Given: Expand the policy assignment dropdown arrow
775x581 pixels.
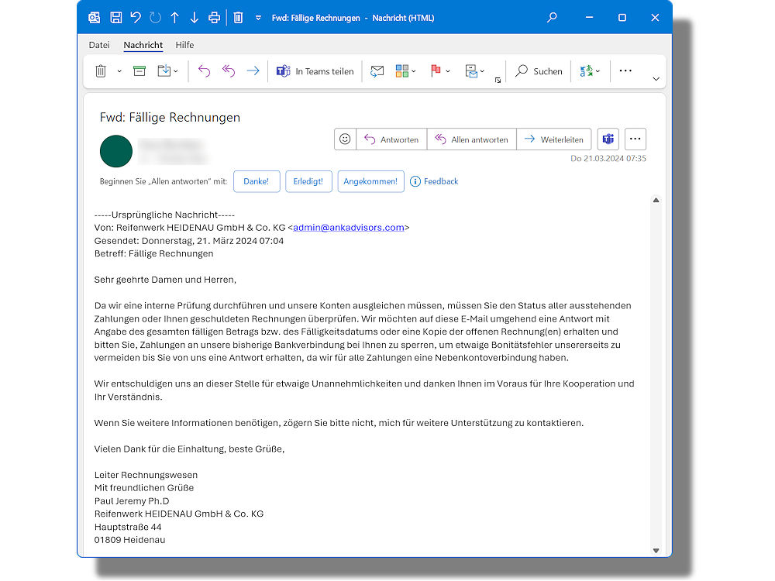Looking at the screenshot, I should [482, 71].
